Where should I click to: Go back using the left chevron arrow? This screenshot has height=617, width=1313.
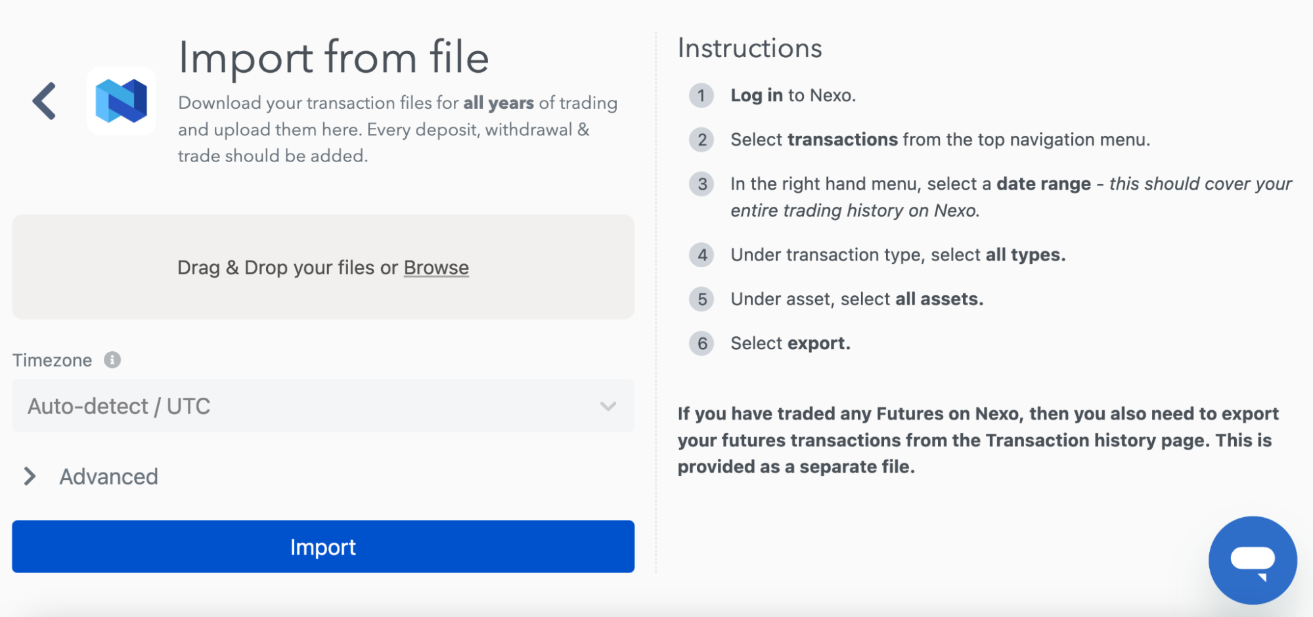coord(44,101)
